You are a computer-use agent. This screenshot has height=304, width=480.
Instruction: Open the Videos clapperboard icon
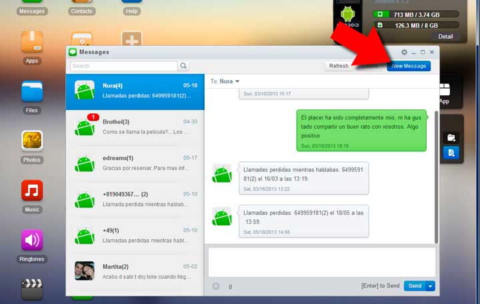point(32,289)
